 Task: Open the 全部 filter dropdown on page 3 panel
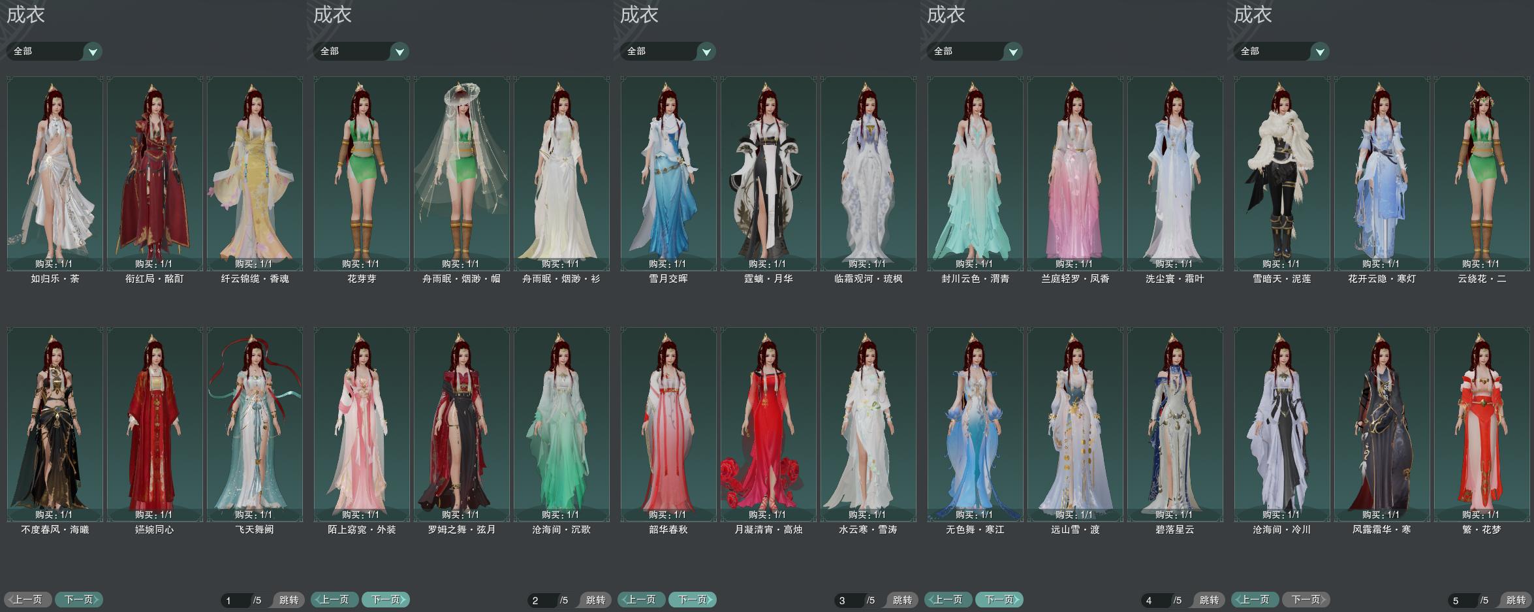pos(668,51)
